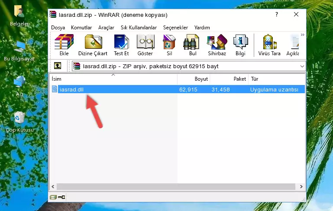Click Dizine Çıkart extract icon
The width and height of the screenshot is (333, 211).
[x=93, y=42]
